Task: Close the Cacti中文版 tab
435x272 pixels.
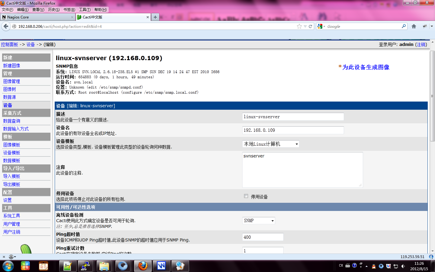Action: (x=148, y=17)
